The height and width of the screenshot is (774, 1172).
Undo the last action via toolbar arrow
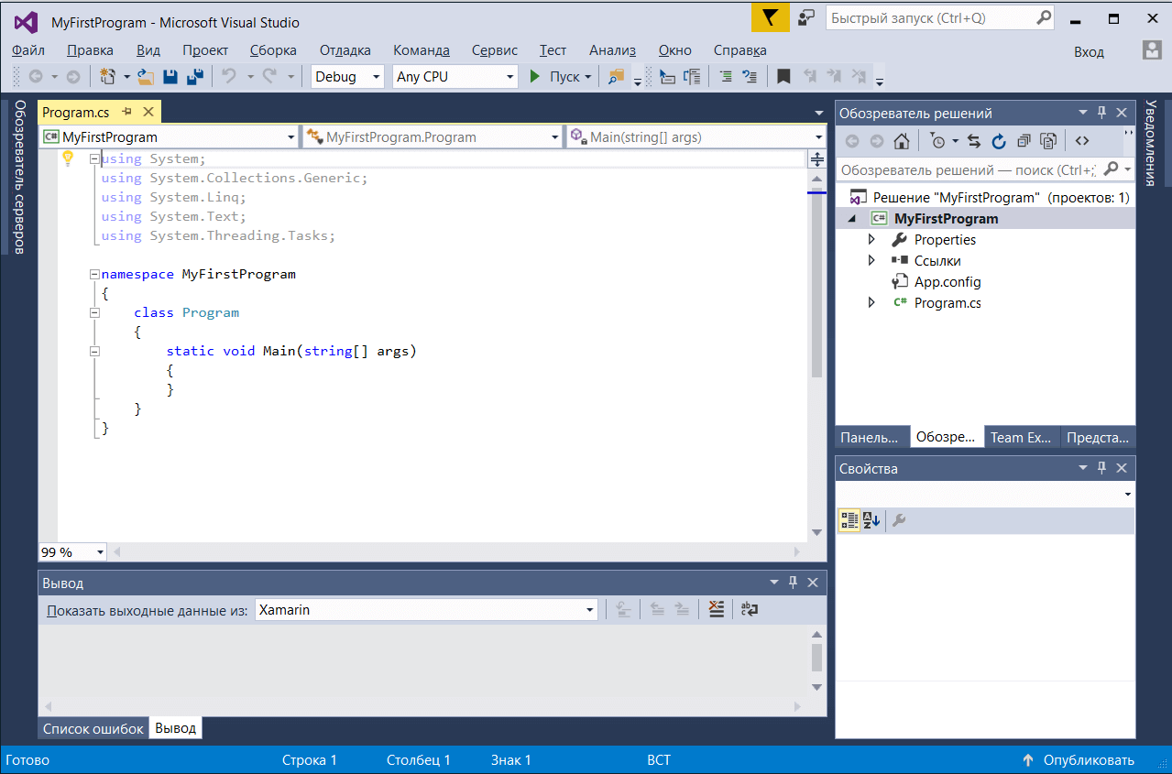[229, 77]
